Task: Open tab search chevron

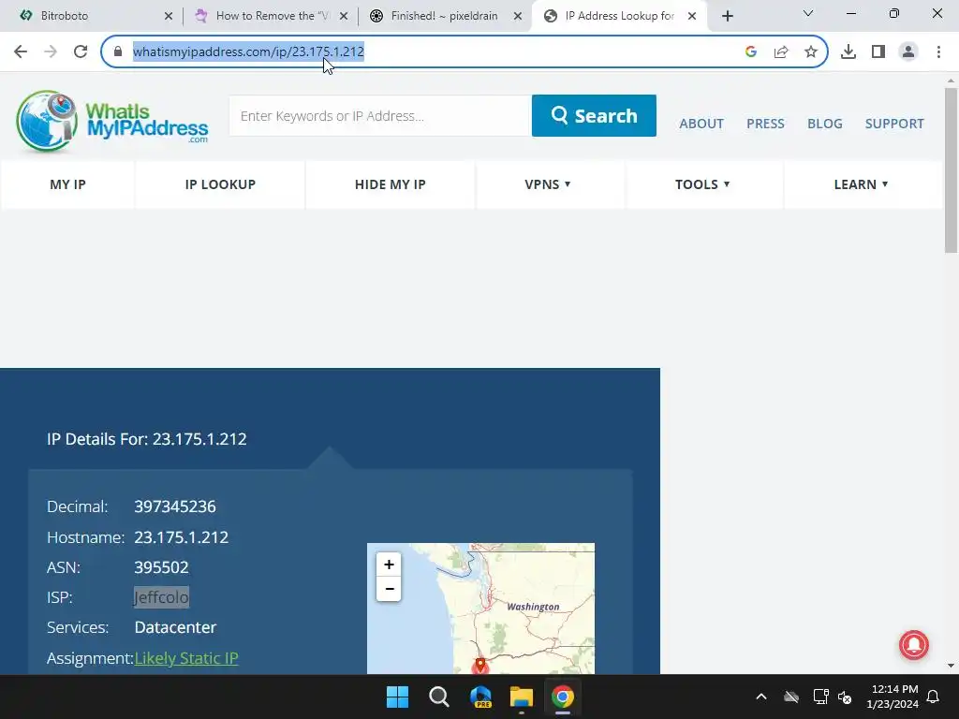Action: coord(808,13)
